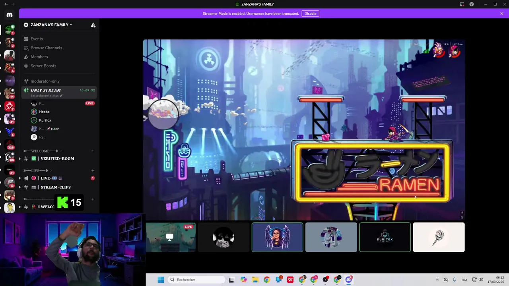
Task: Open the server icon with badge 325
Action: pyautogui.click(x=10, y=144)
